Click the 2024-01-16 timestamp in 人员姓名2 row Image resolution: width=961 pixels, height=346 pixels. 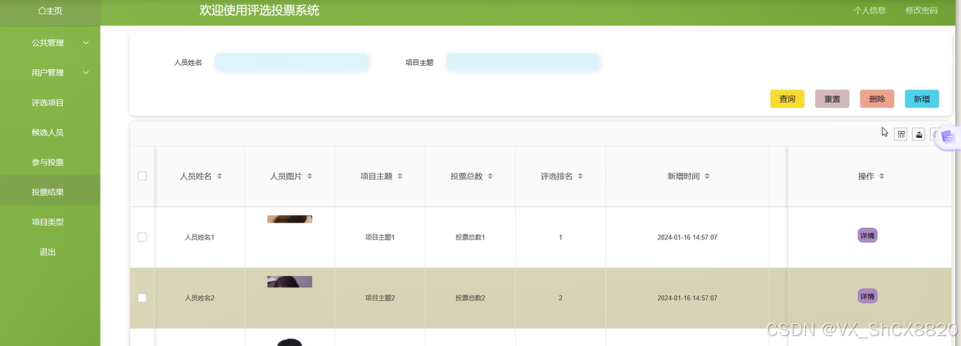tap(687, 298)
